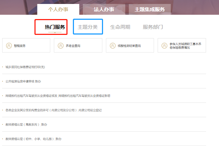Click the person icon beside 养老金查询
Screen dimensions: 219x146
click(x=61, y=46)
